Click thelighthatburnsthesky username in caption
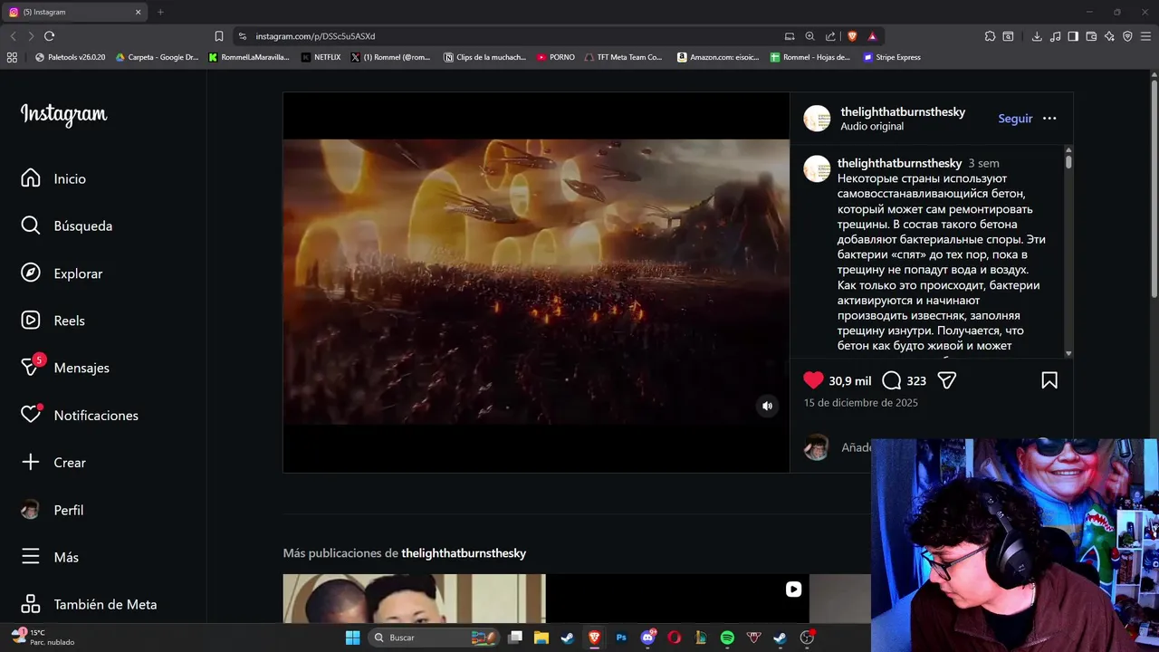 tap(899, 163)
